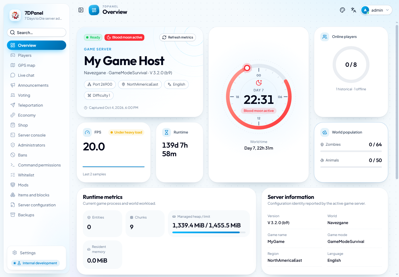Click the Announcements megaphone icon
The width and height of the screenshot is (399, 277).
point(13,85)
